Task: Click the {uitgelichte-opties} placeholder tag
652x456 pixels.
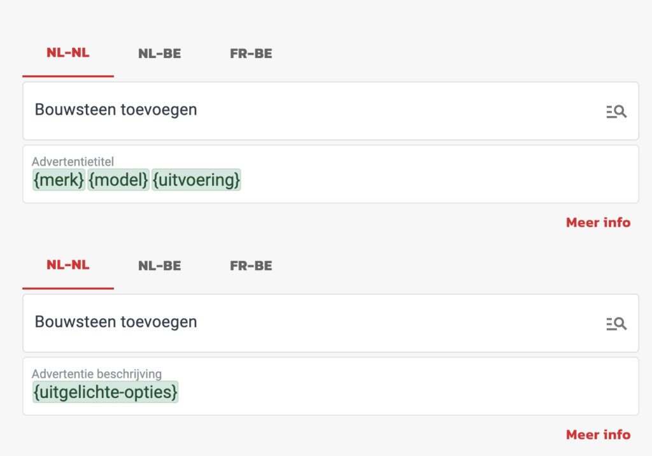Action: point(106,392)
